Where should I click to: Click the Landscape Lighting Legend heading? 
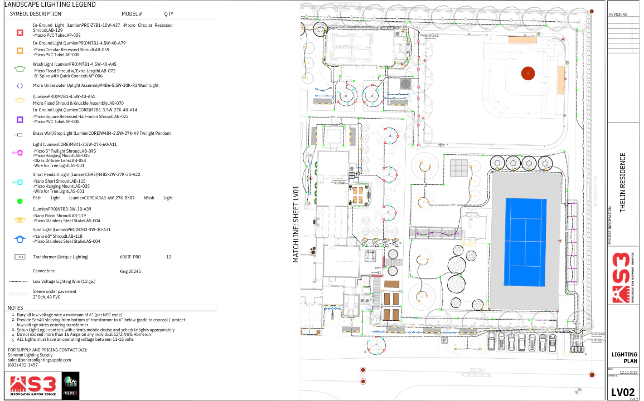coord(49,4)
